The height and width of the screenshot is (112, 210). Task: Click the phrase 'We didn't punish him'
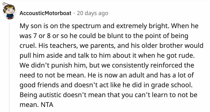(53, 65)
